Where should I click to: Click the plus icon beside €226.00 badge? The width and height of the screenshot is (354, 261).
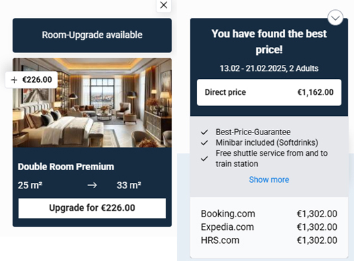tap(14, 80)
